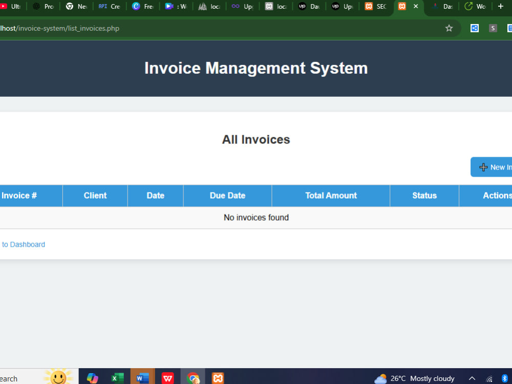Follow the Back to Dashboard link

click(x=23, y=245)
